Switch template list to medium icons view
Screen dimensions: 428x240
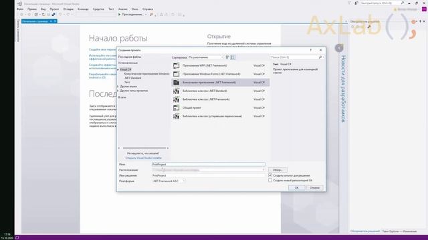tap(233, 57)
